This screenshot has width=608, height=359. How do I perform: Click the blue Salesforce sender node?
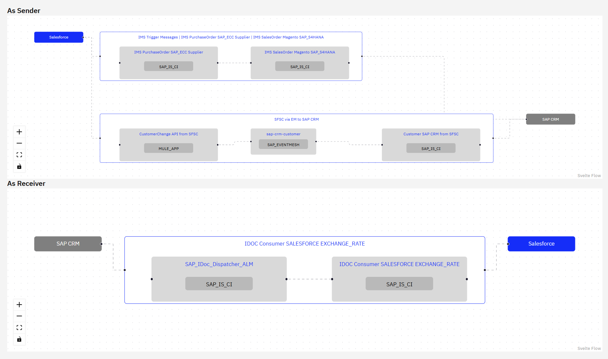(x=59, y=37)
